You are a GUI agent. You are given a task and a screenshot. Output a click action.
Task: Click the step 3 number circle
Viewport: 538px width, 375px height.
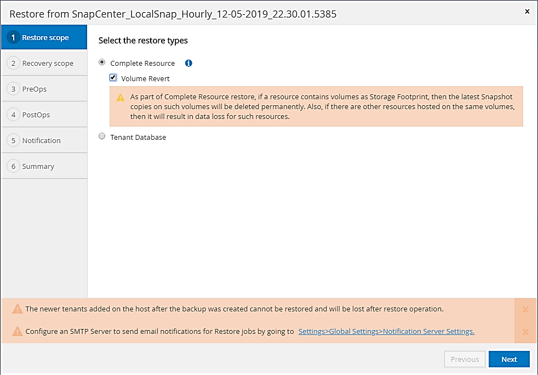pos(13,89)
